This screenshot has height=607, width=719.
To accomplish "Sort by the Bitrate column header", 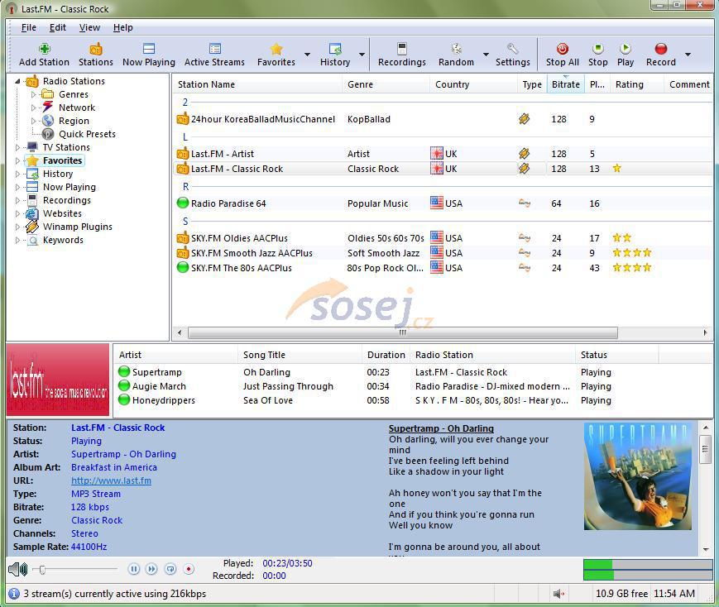I will (565, 84).
